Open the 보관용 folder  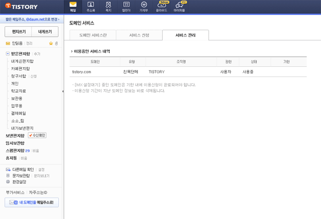click(17, 98)
